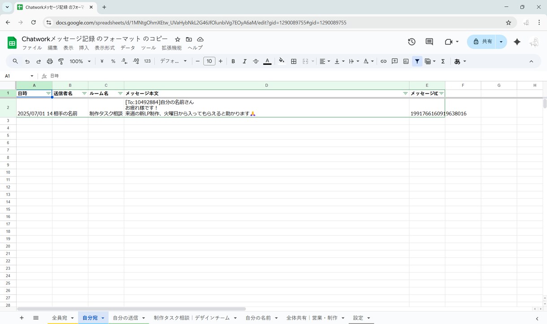Viewport: 547px width, 324px height.
Task: Format as currency yen
Action: coord(102,61)
